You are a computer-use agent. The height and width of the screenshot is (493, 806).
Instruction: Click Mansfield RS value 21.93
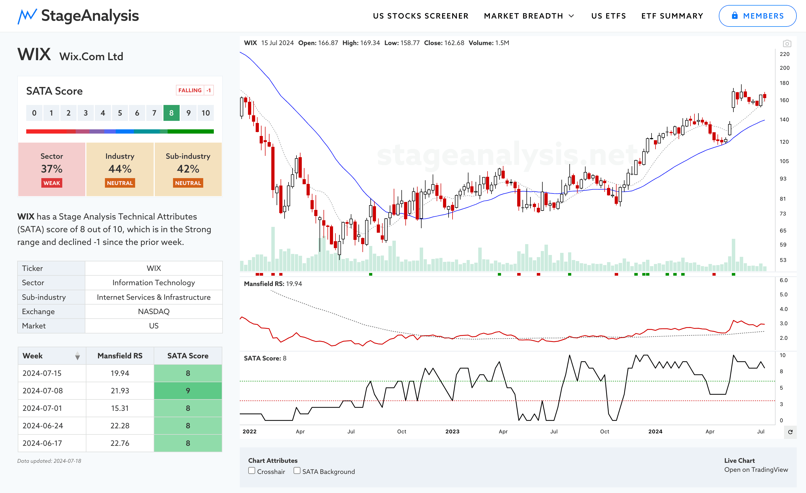[120, 391]
